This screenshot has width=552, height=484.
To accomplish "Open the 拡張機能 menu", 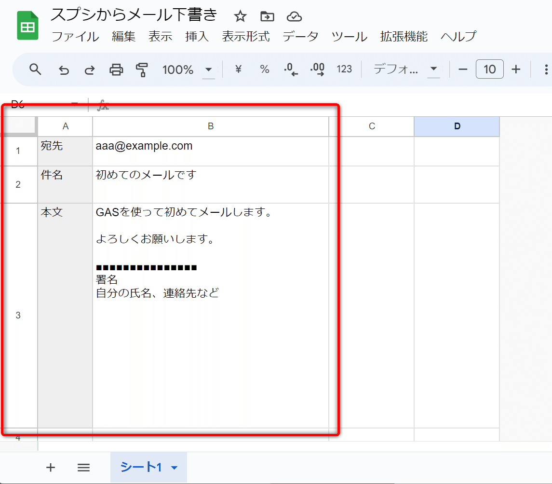I will pyautogui.click(x=404, y=36).
